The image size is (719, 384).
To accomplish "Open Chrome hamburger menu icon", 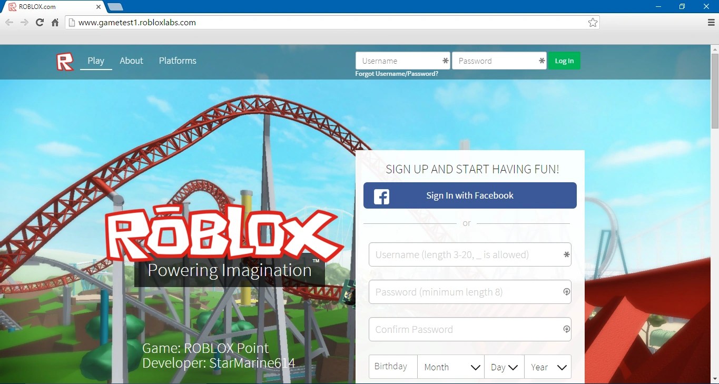I will 712,22.
